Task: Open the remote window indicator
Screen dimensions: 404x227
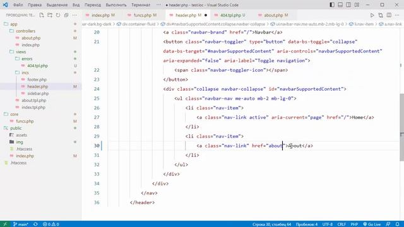Action: pos(5,224)
